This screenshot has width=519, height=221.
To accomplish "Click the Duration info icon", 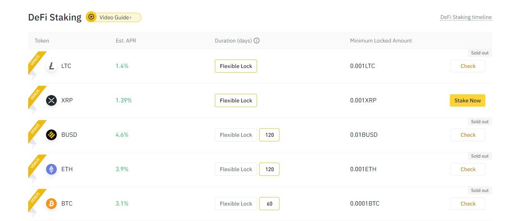I will pyautogui.click(x=257, y=41).
